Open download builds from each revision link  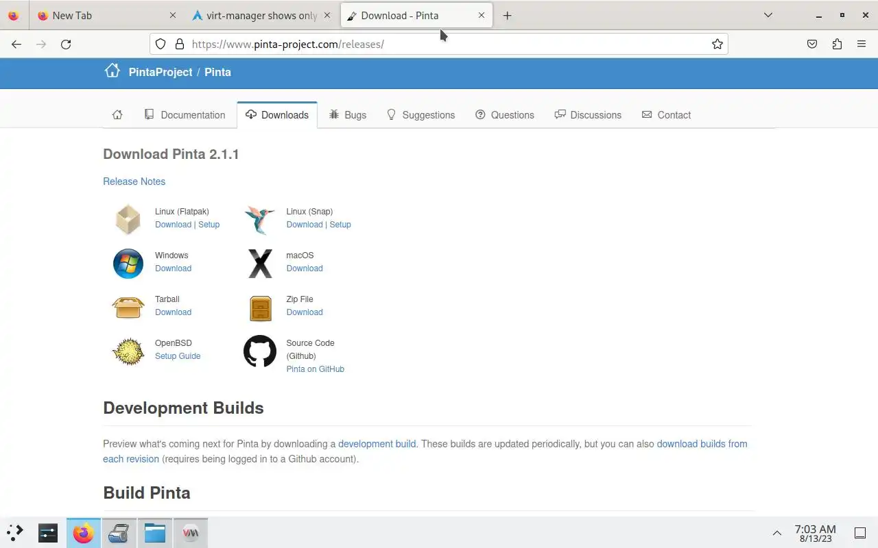coord(425,451)
